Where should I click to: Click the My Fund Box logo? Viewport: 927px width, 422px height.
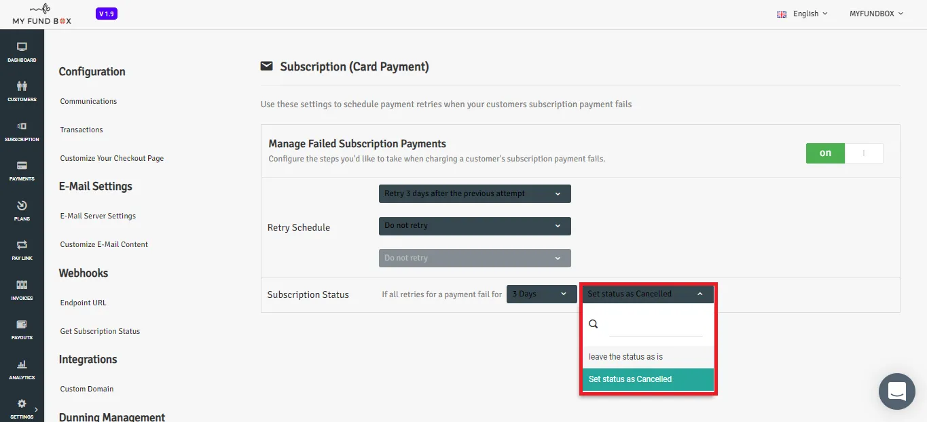point(41,15)
